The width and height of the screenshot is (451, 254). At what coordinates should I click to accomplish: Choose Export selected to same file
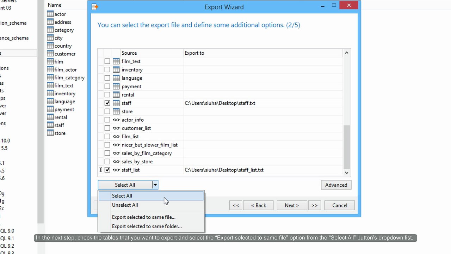pyautogui.click(x=151, y=217)
